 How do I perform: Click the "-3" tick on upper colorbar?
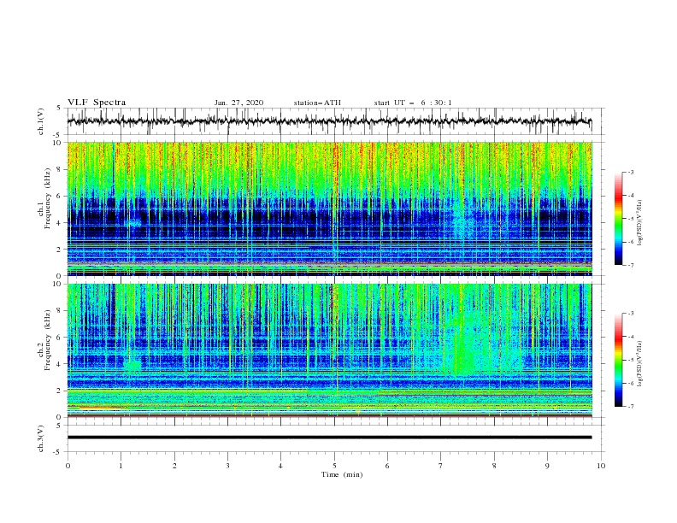point(630,172)
